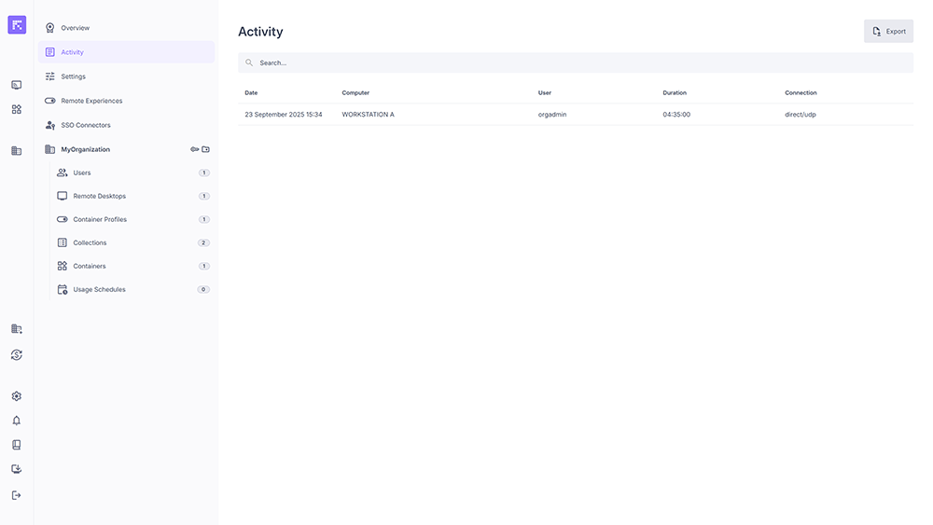Open the remote desktop screen icon in left rail
Viewport: 933px width, 525px height.
[x=16, y=85]
